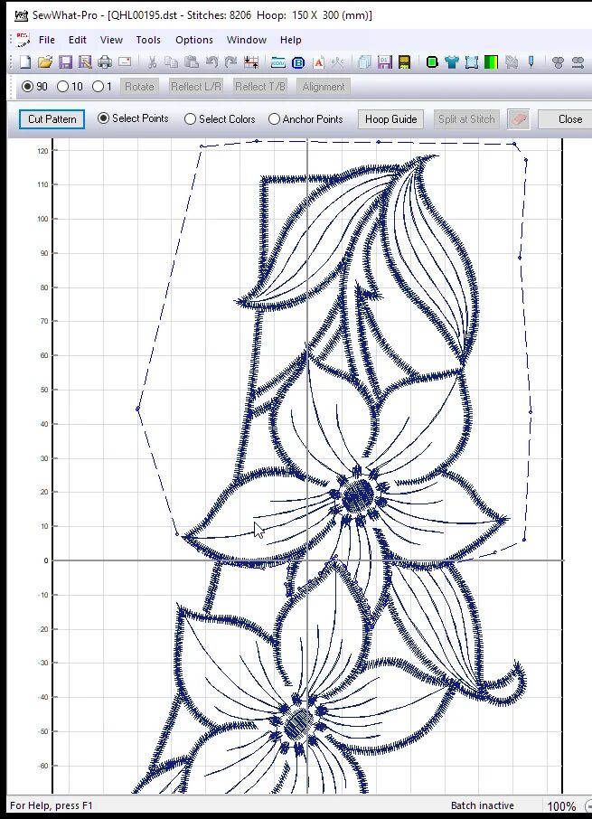Open the Window menu

tap(247, 40)
